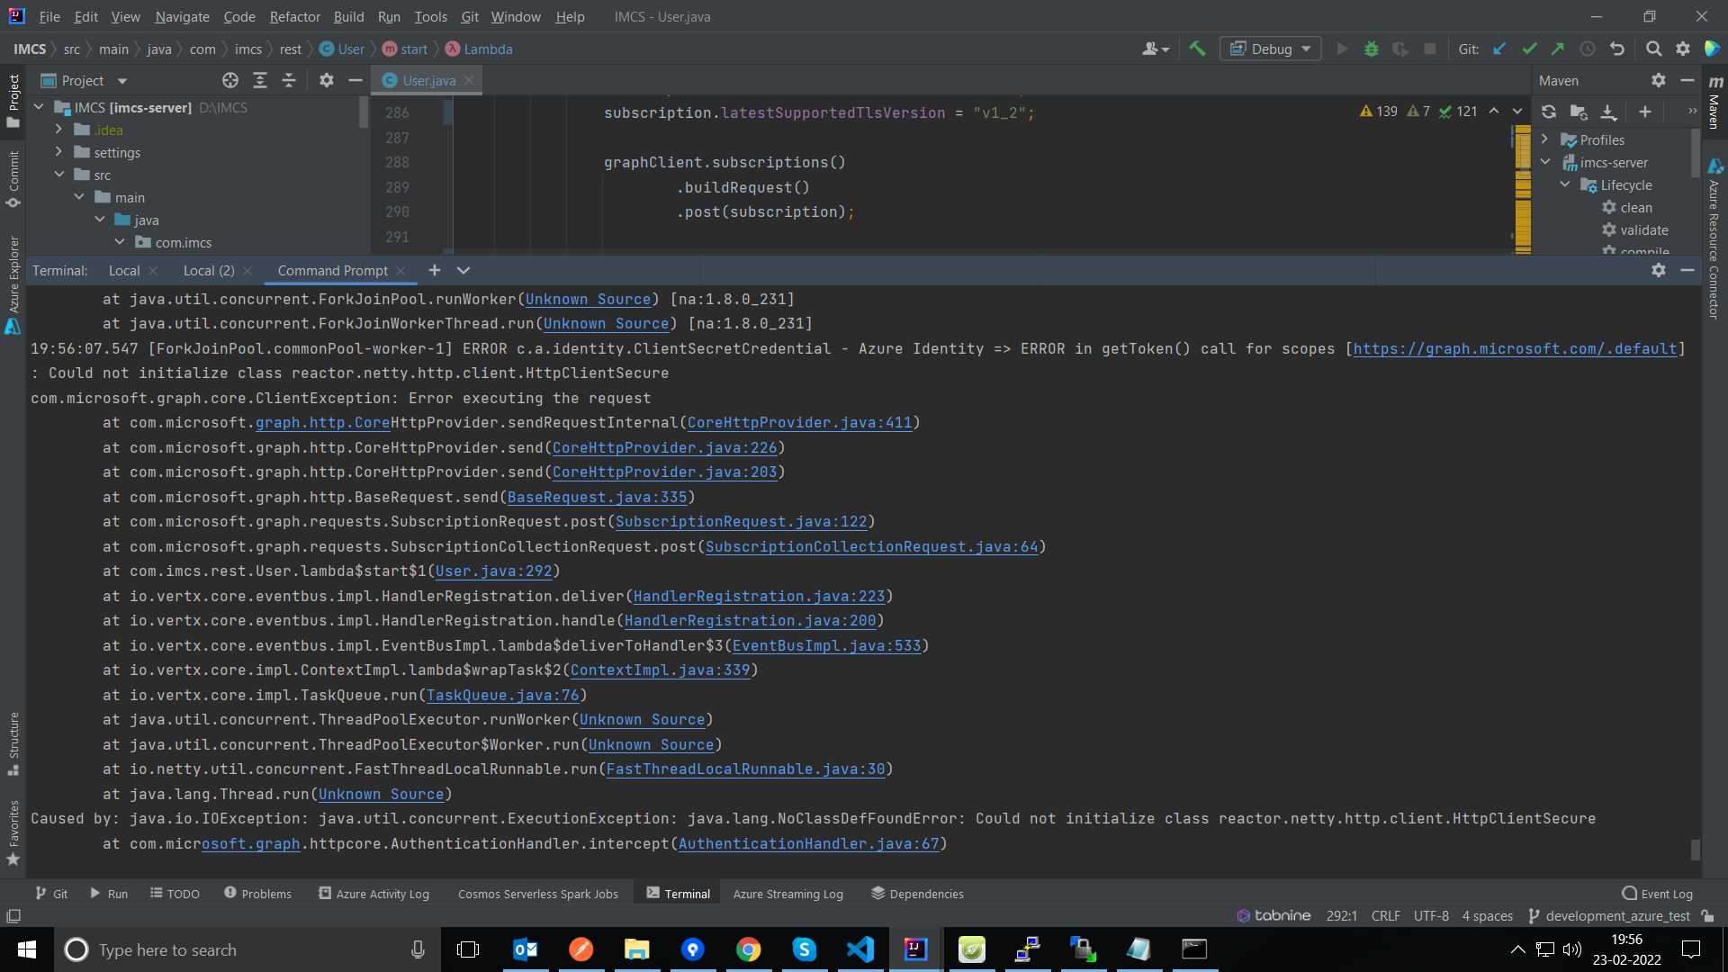This screenshot has width=1728, height=972.
Task: Open the Refactor menu
Action: pyautogui.click(x=294, y=16)
